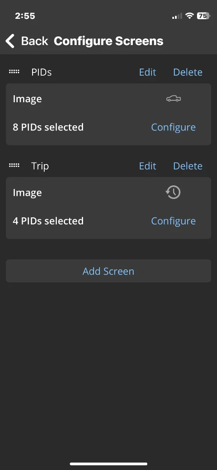217x470 pixels.
Task: Tap the cellular signal bars icon
Action: click(x=177, y=16)
